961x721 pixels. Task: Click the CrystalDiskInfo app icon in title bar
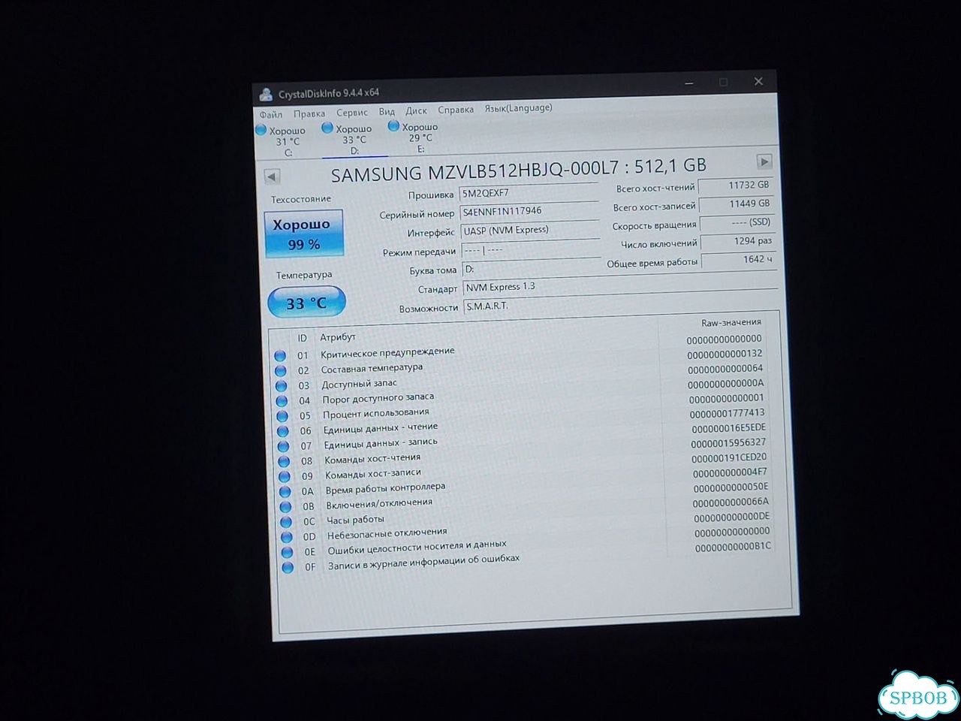tap(266, 95)
